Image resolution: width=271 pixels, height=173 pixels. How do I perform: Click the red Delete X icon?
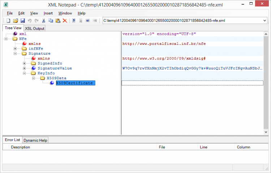tap(65, 21)
